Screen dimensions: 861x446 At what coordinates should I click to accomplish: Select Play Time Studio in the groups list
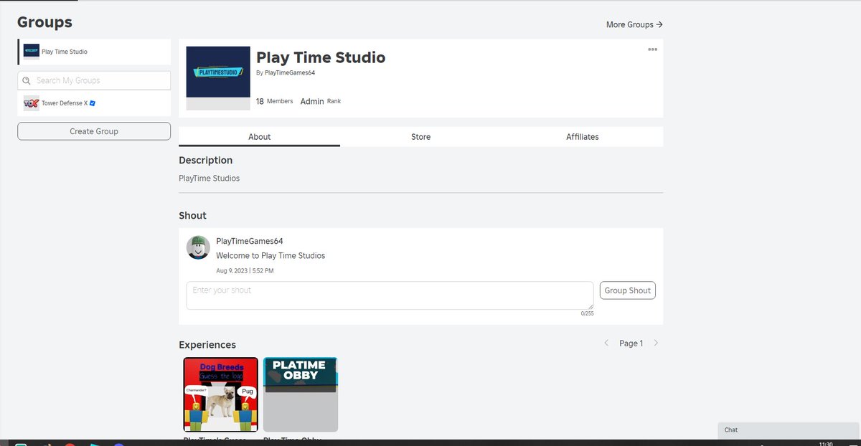coord(94,52)
